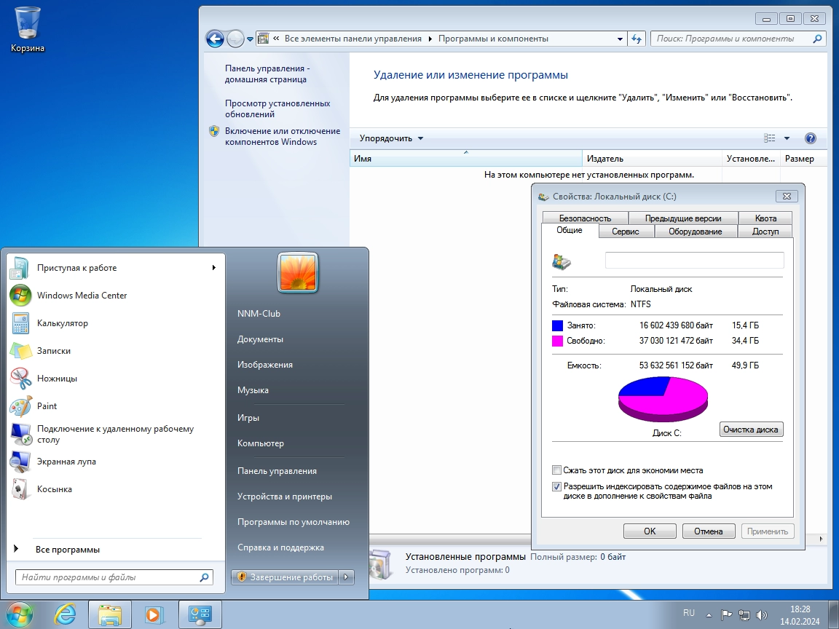The width and height of the screenshot is (839, 629).
Task: Switch to the Безопасность tab
Action: click(585, 218)
